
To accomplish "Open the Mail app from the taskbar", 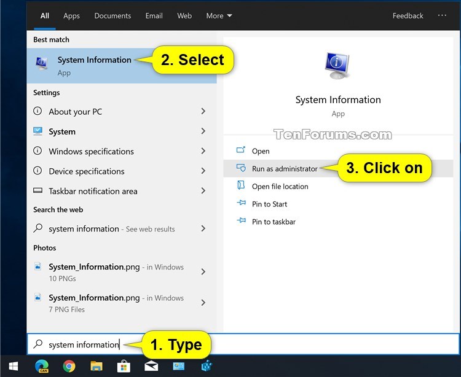I will pyautogui.click(x=151, y=366).
